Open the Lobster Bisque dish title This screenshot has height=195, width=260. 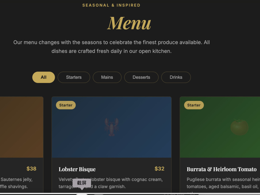[77, 169]
